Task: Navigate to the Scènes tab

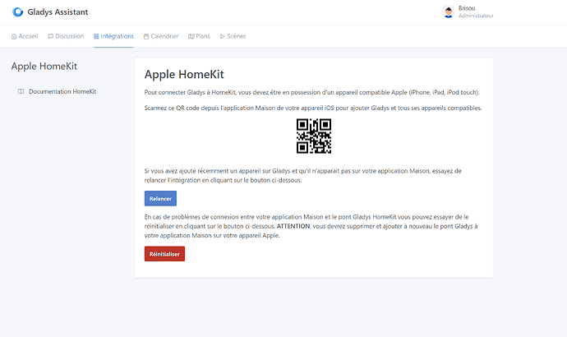Action: click(x=233, y=36)
